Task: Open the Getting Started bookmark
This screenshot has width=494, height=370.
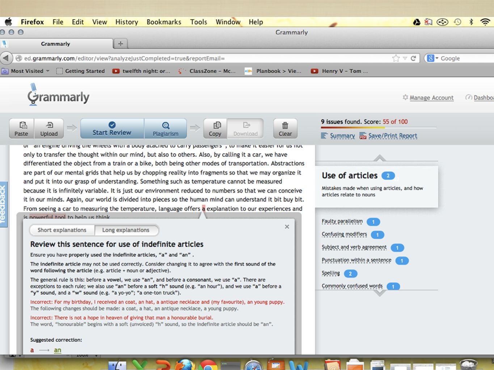Action: pyautogui.click(x=81, y=71)
